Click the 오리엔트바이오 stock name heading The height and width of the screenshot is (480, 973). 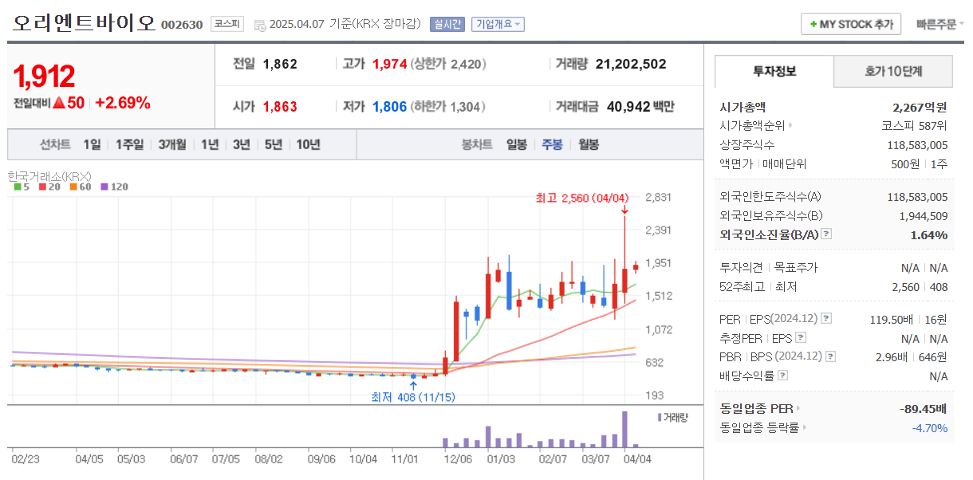pos(84,22)
